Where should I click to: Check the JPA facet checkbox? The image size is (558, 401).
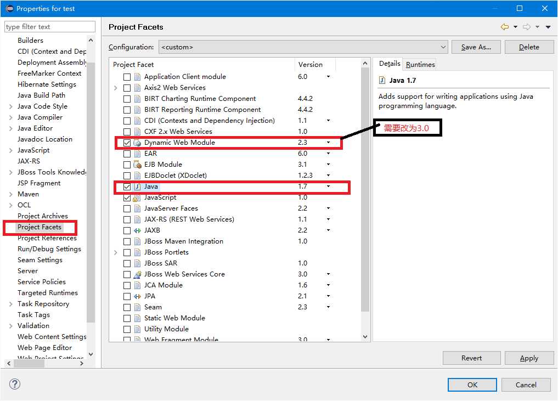pos(127,296)
